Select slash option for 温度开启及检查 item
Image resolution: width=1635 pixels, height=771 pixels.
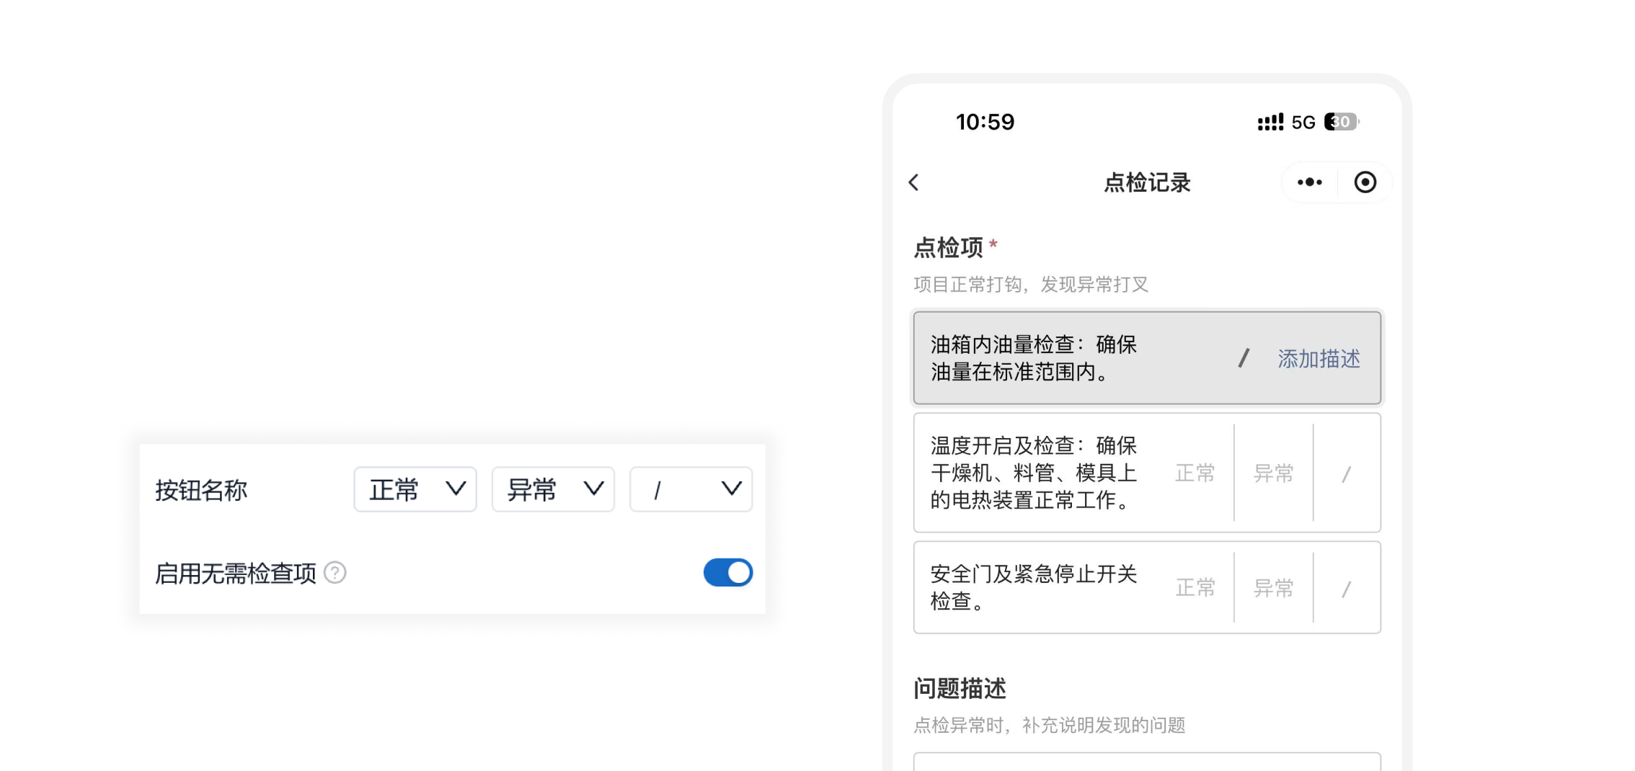pyautogui.click(x=1346, y=474)
